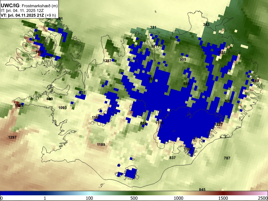Click the 905 value label
This screenshot has width=268, height=201.
point(183,60)
